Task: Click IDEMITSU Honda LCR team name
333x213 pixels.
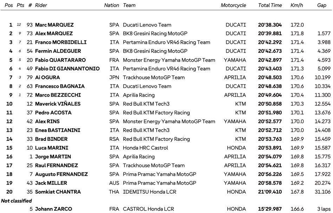Action: [149, 192]
